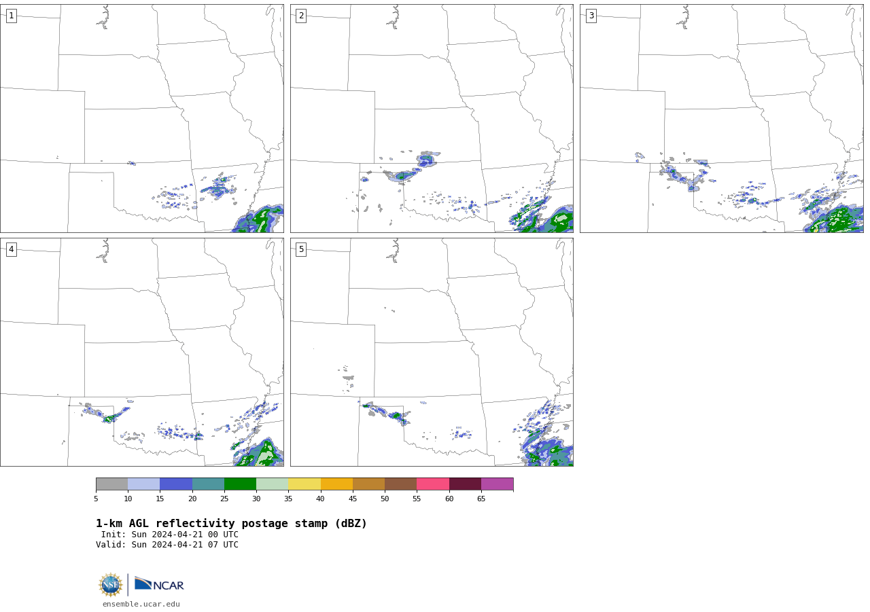
Task: Select the teal 20-25 dBZ swatch
Action: click(x=208, y=484)
